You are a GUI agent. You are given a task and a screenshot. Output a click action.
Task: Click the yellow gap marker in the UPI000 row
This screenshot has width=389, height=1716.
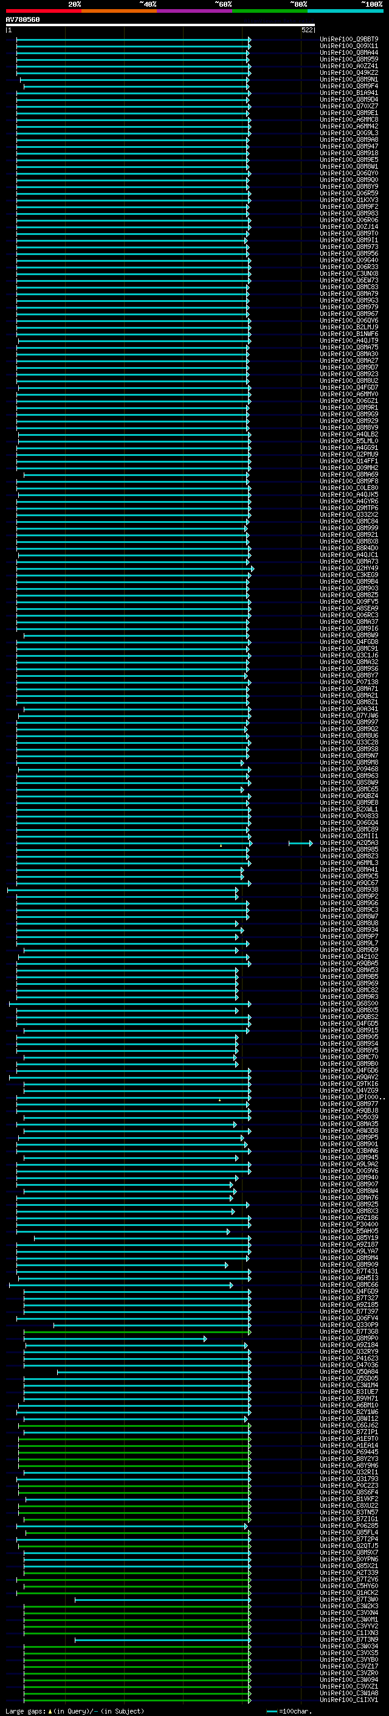tap(220, 1100)
